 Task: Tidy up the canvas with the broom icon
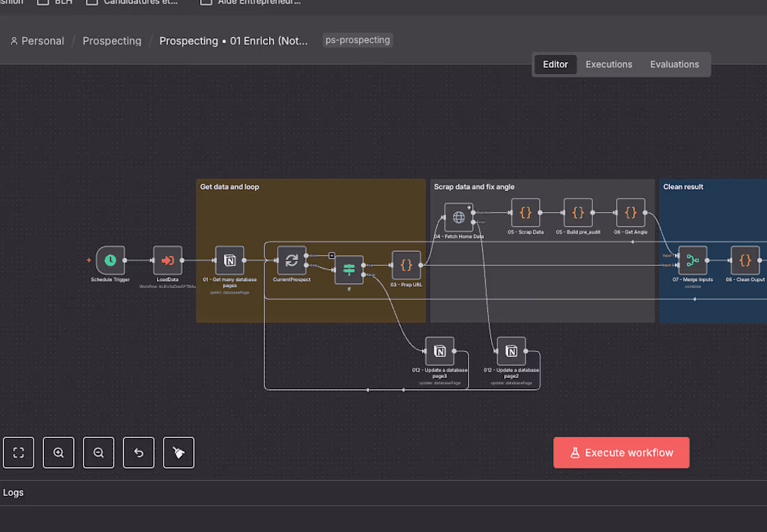point(179,453)
